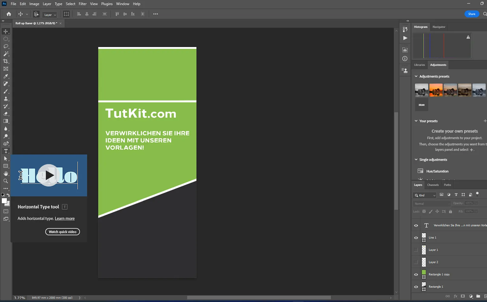Click the foreground color swatch
Viewport: 487px width, 302px height.
[4, 201]
